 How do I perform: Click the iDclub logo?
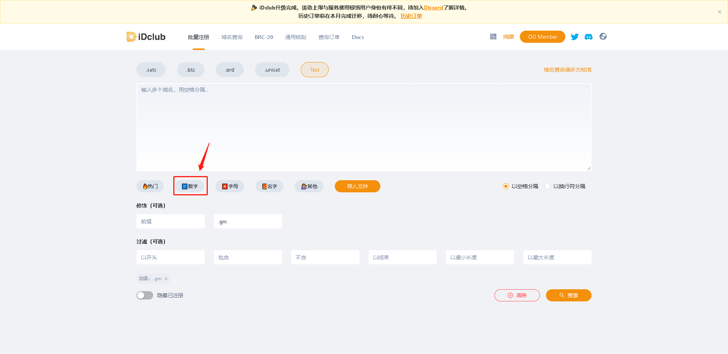(x=146, y=37)
